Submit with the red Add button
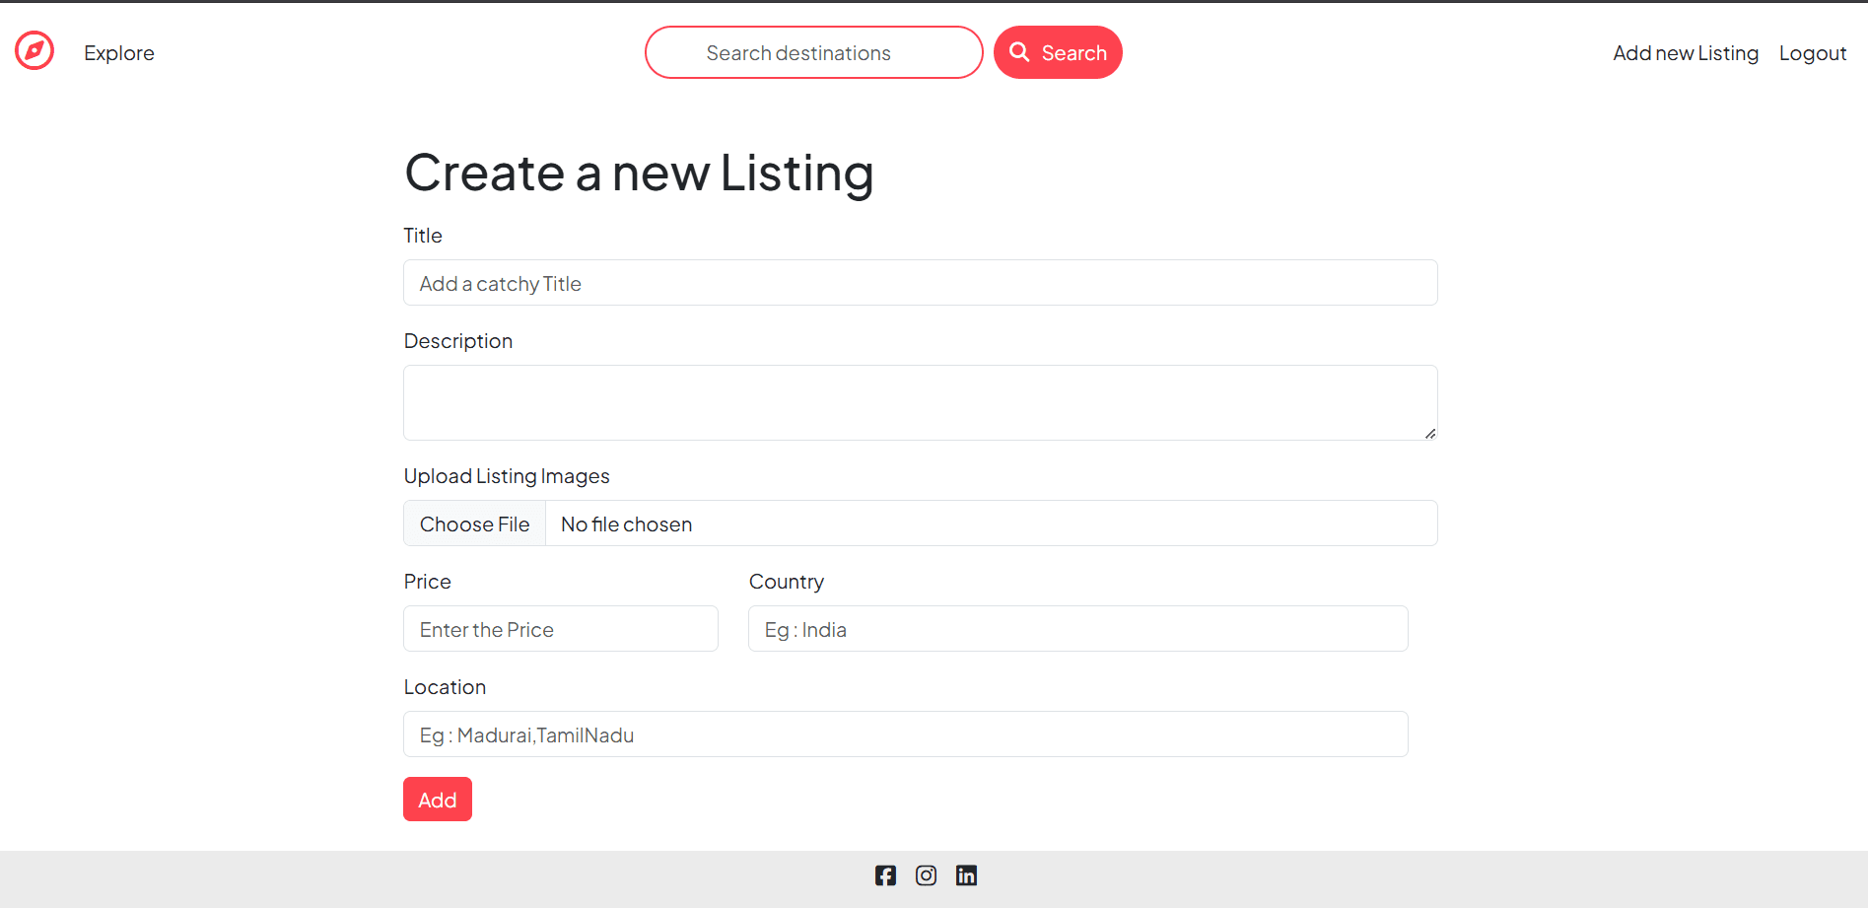 click(438, 800)
